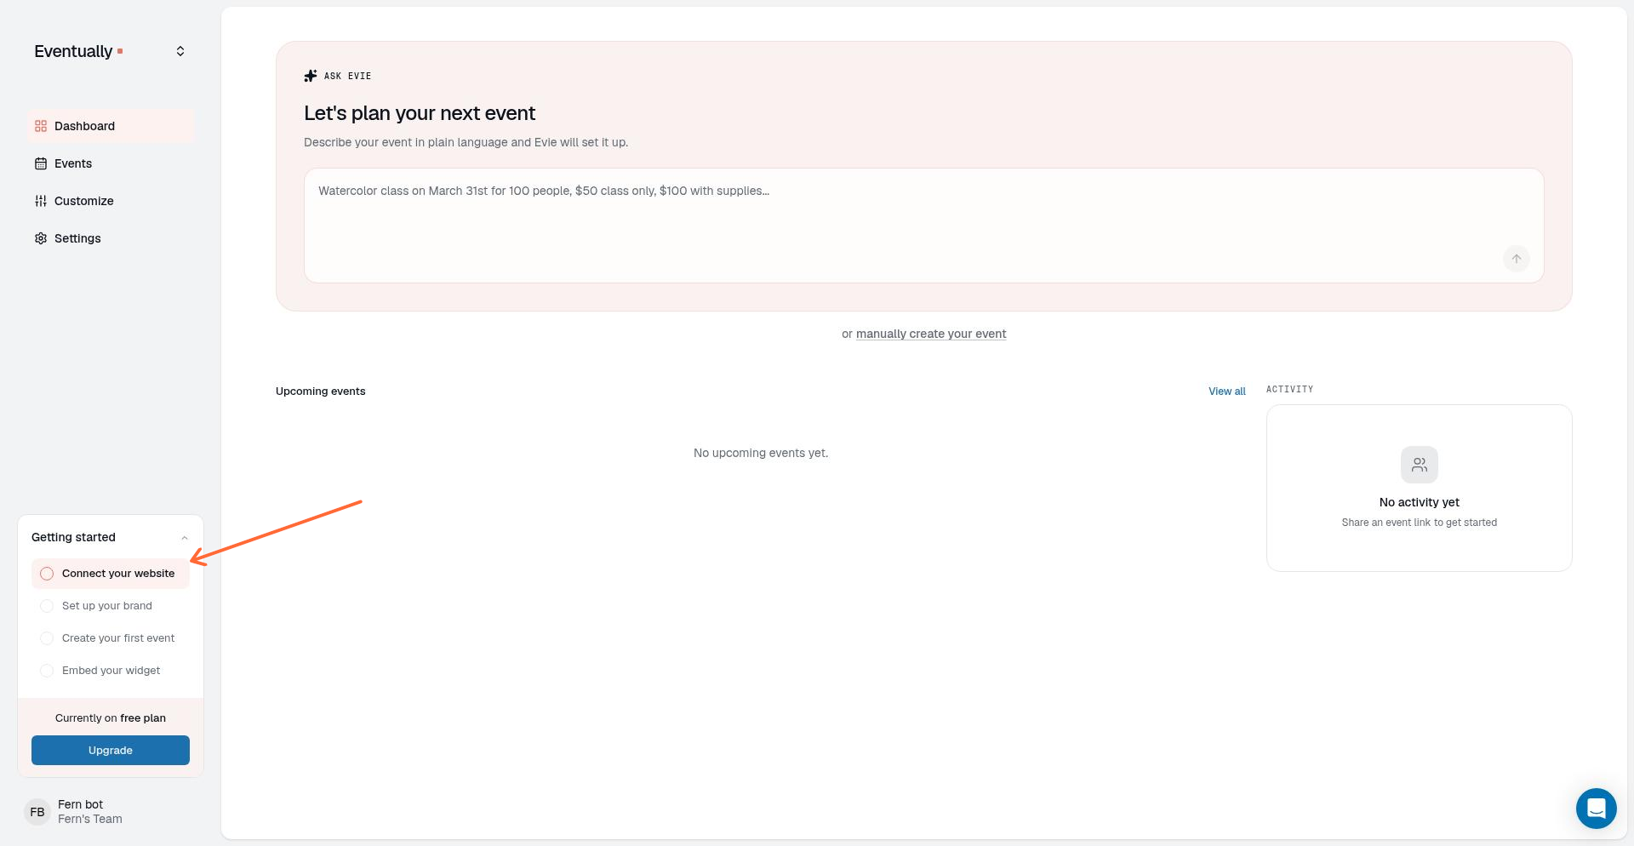Screen dimensions: 1634x846
Task: Click the Upcoming events heading
Action: (320, 392)
